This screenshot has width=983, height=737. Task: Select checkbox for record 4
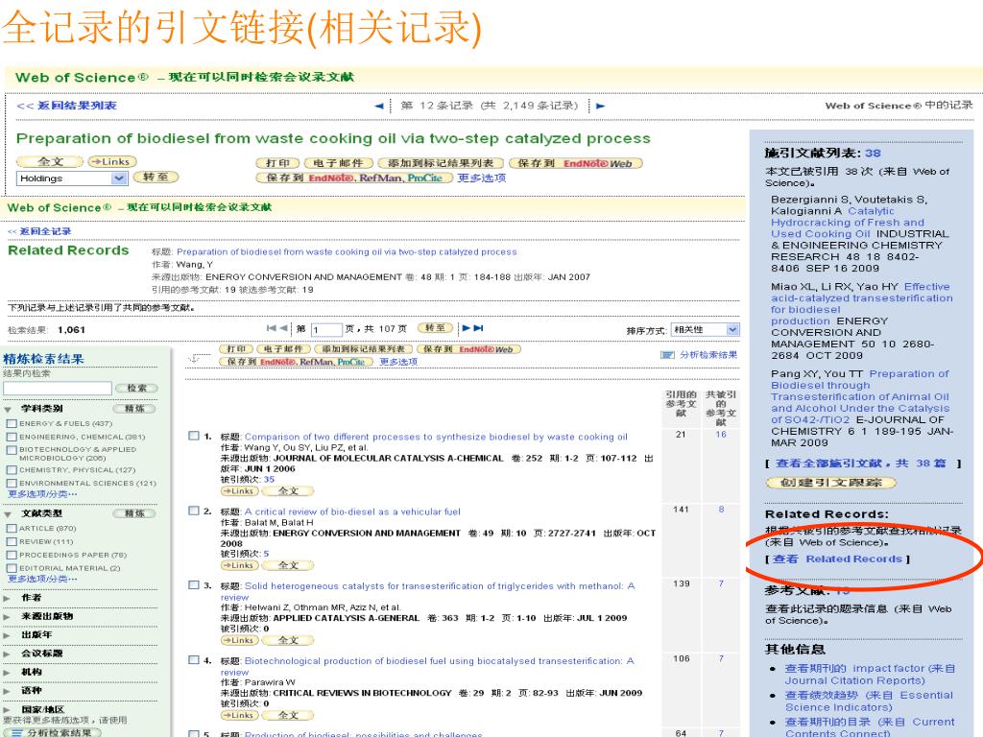194,660
